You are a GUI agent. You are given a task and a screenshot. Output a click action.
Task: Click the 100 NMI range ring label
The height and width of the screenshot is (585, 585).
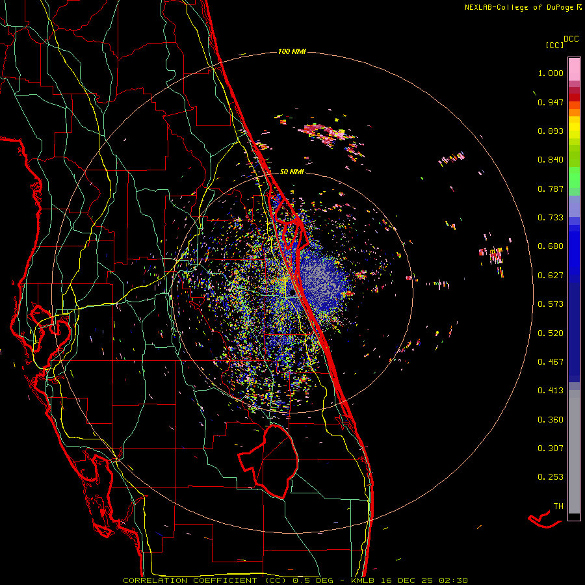click(292, 51)
